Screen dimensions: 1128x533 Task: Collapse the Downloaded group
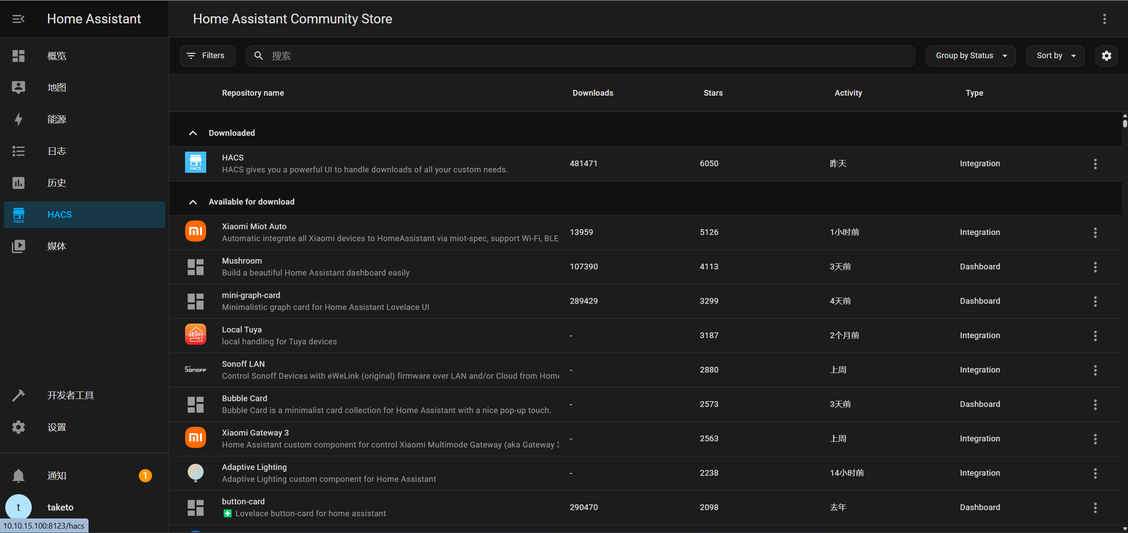193,133
